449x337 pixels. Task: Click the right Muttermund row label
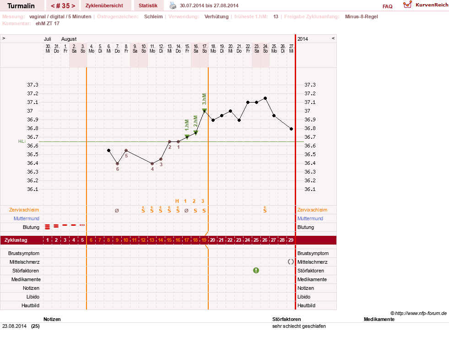tap(310, 218)
